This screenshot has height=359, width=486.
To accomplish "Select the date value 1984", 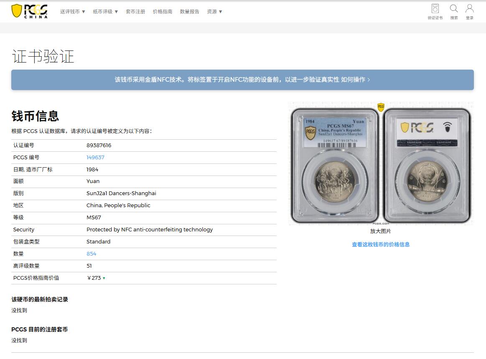I will click(92, 169).
